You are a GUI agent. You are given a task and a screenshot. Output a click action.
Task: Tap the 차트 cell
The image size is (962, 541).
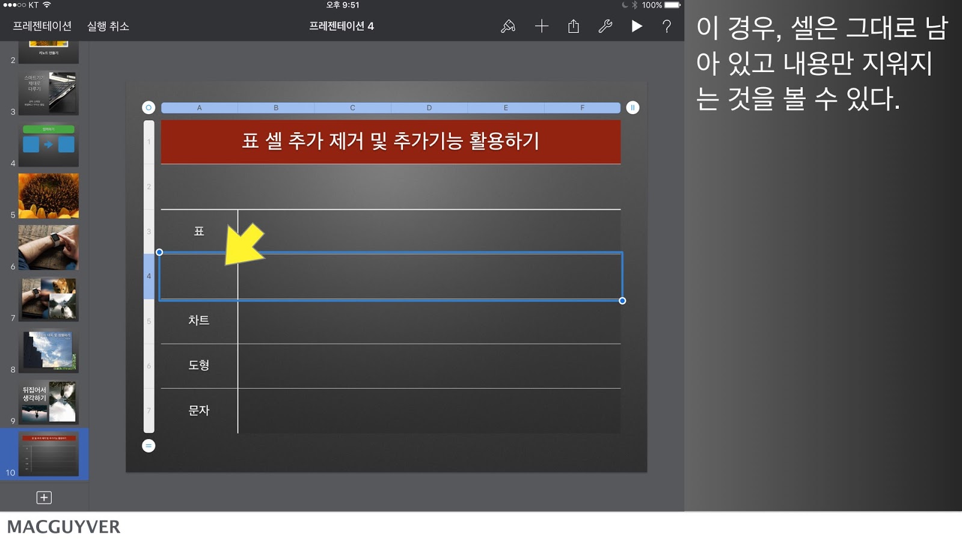199,321
